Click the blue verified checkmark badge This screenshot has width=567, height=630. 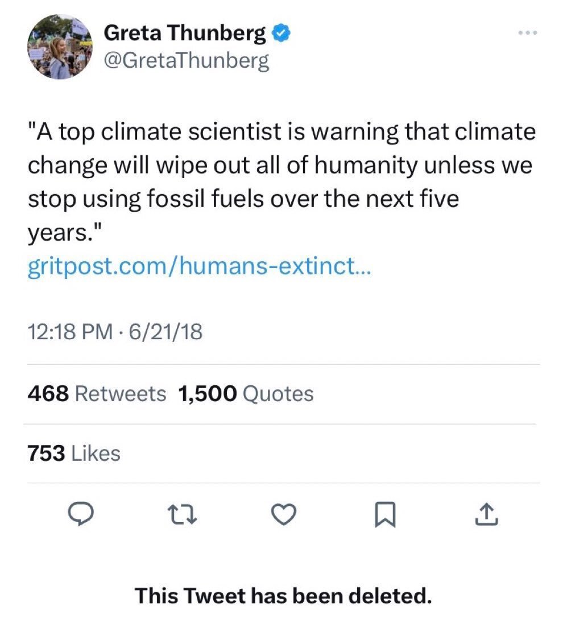coord(282,33)
